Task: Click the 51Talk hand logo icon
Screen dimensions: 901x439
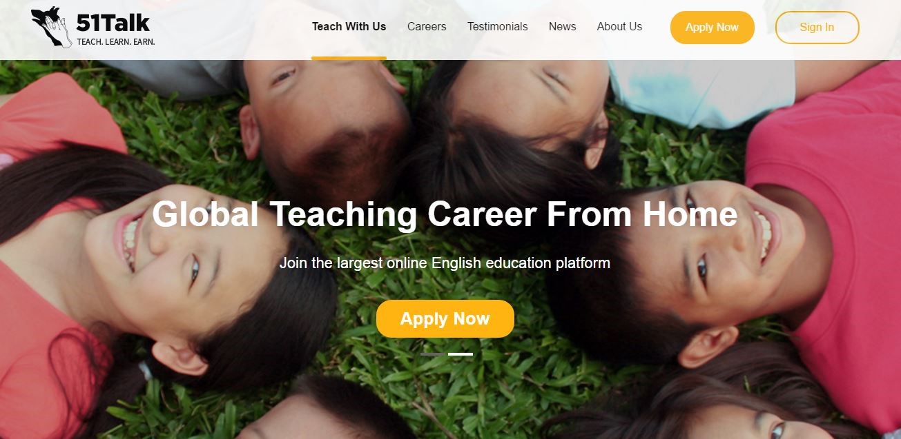Action: click(x=52, y=28)
